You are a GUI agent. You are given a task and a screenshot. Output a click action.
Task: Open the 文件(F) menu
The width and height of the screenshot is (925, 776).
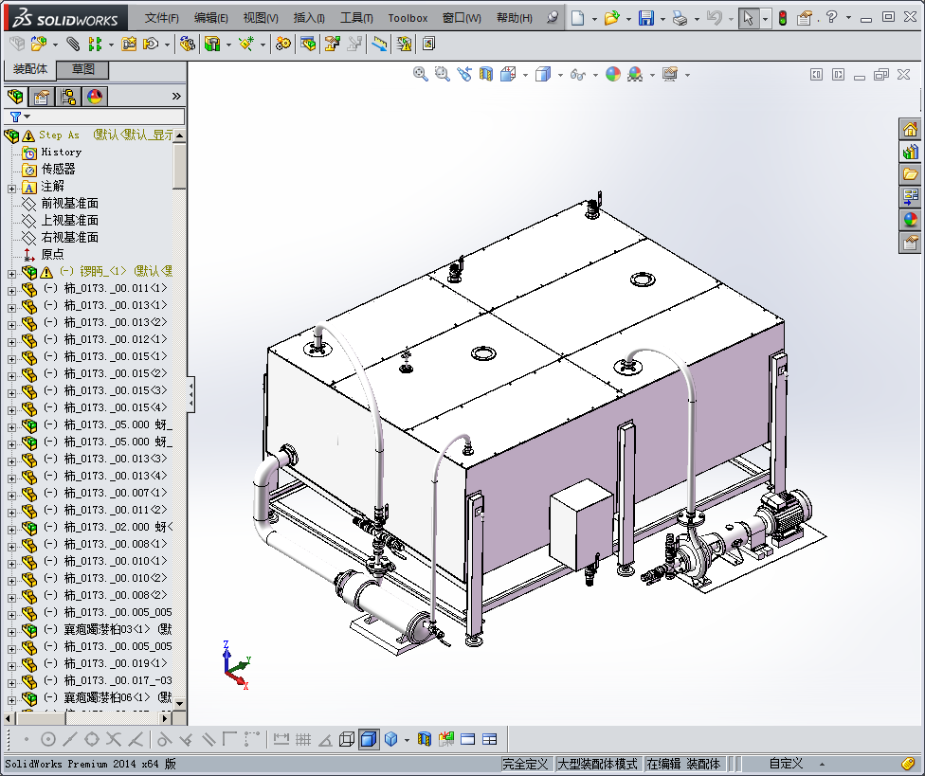(162, 18)
